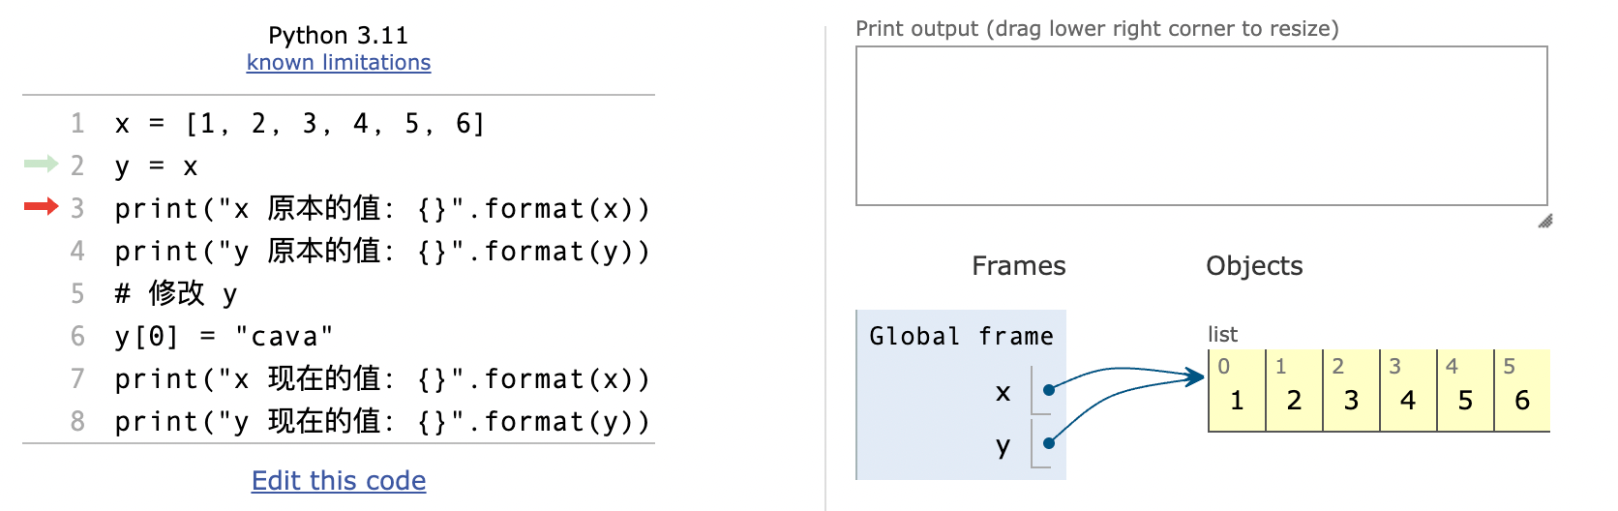Select line 8 print statement for y
Screen dimensions: 1618x511
[x=382, y=422]
